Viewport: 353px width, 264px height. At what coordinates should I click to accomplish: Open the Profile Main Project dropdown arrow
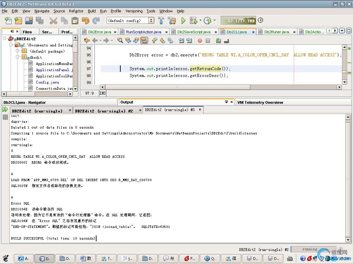click(214, 20)
